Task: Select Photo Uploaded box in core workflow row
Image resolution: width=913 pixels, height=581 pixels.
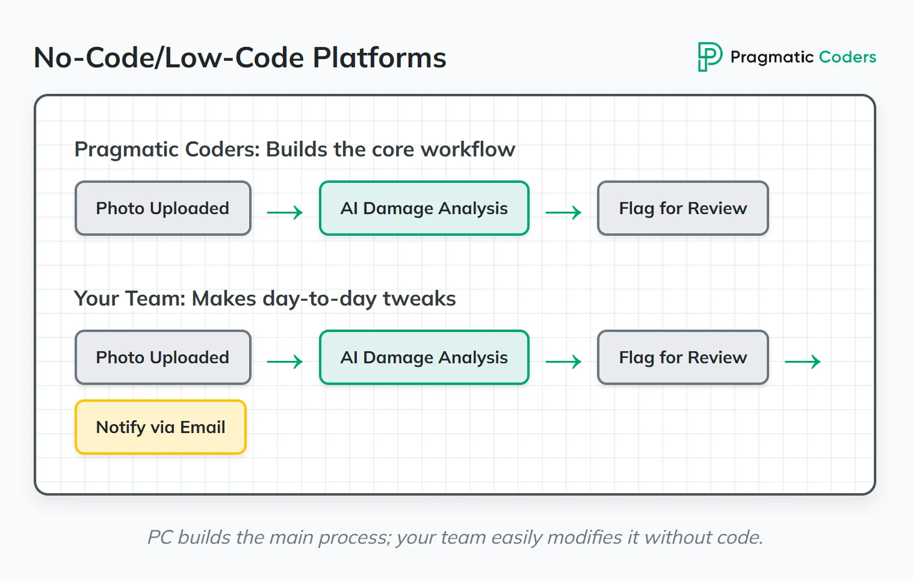Action: click(162, 208)
